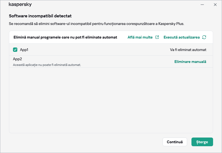Open the Află mai multe link

[140, 37]
